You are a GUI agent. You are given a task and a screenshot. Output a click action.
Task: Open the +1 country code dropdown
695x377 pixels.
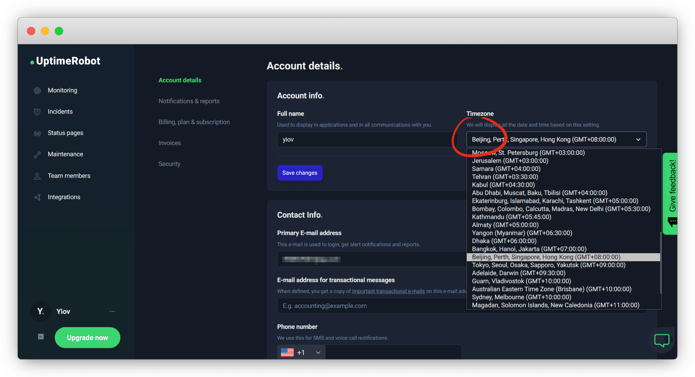301,353
